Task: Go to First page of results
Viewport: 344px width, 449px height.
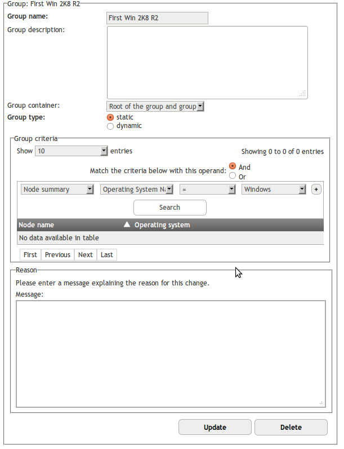Action: pos(30,254)
